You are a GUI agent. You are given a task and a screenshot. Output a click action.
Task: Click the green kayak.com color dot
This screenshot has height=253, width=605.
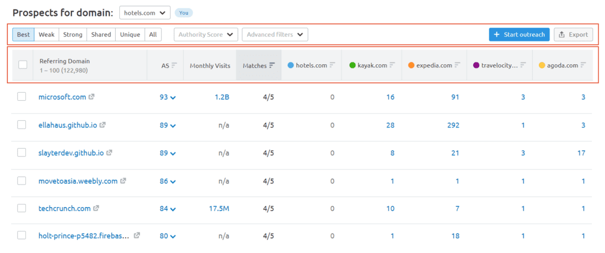[x=352, y=65]
